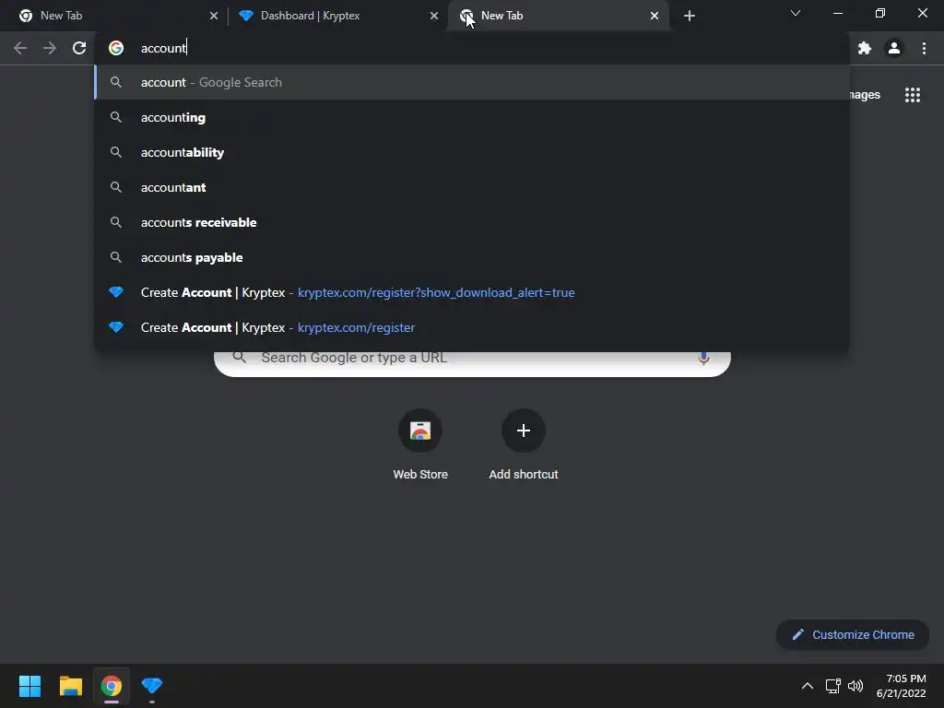Open the kryptex.com/register suggestion

472,327
